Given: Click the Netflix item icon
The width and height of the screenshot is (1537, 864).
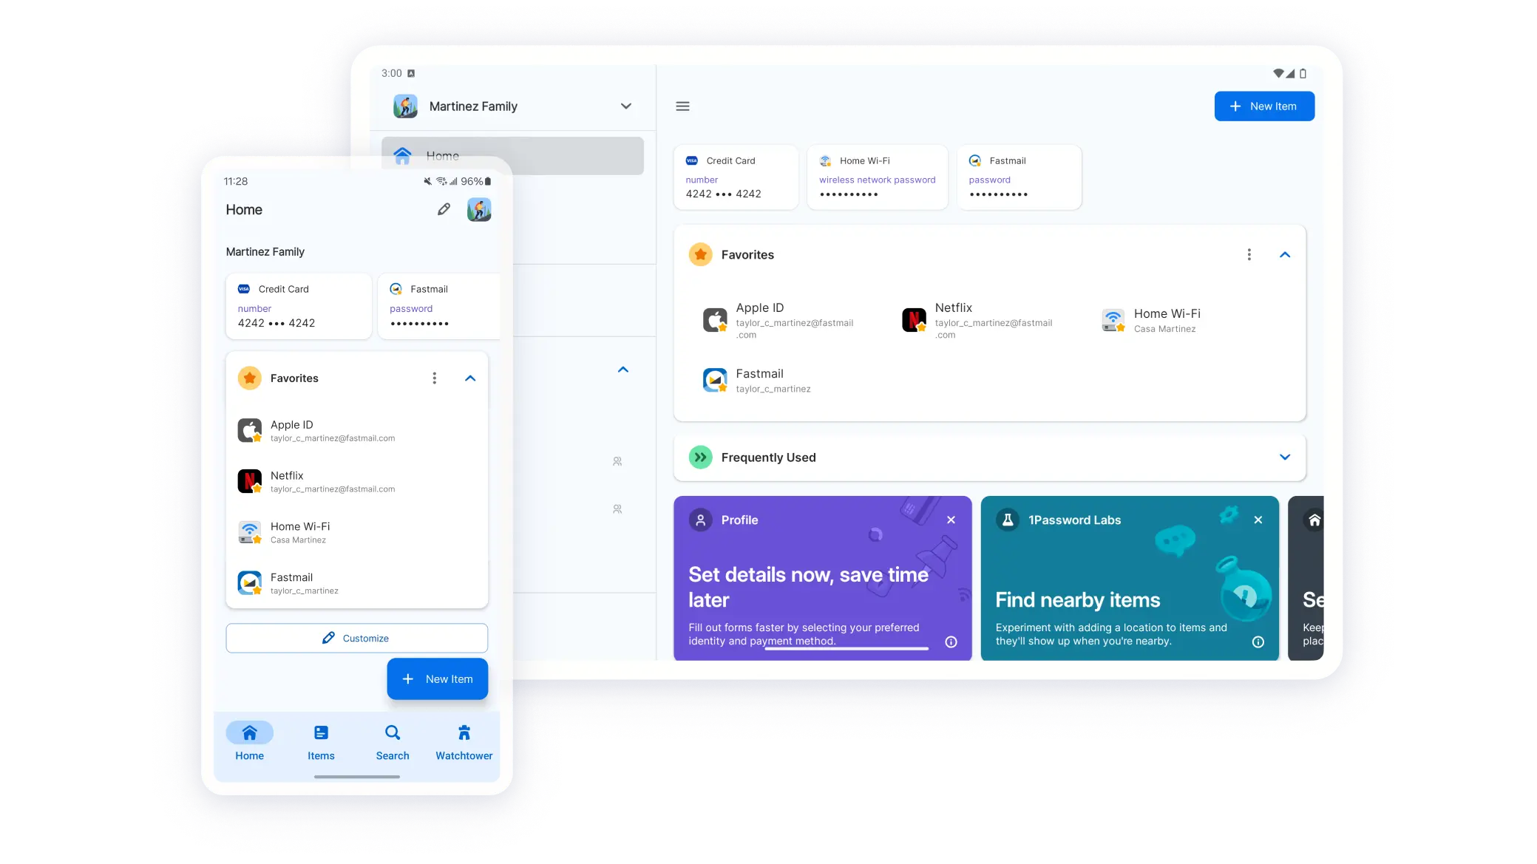Looking at the screenshot, I should click(249, 481).
